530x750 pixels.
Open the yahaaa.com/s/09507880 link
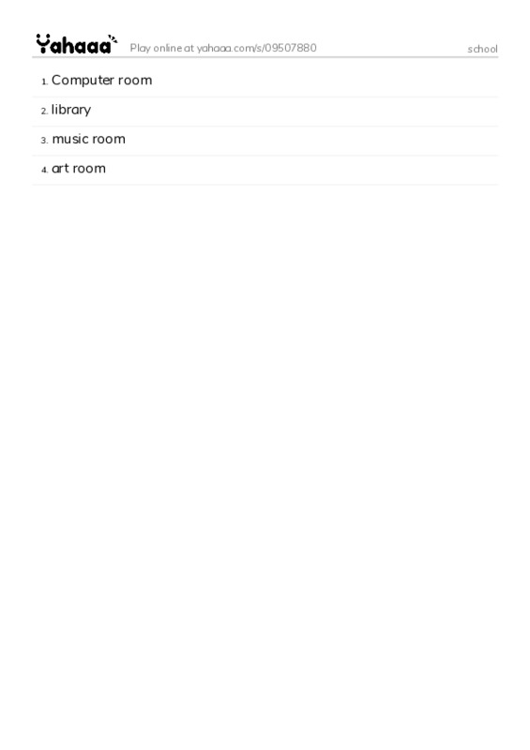tap(256, 48)
